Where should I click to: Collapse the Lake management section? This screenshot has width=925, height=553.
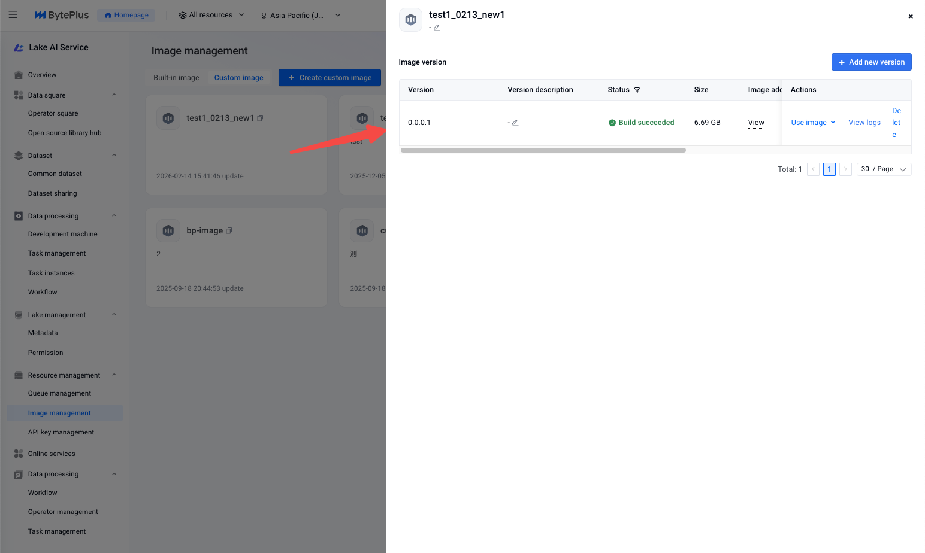(x=114, y=315)
